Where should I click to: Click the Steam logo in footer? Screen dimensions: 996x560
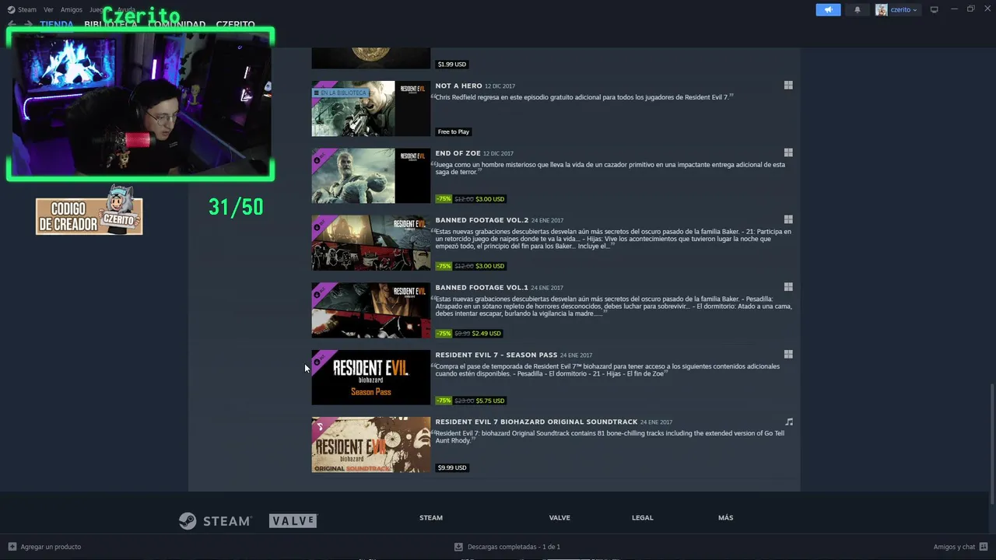click(215, 521)
